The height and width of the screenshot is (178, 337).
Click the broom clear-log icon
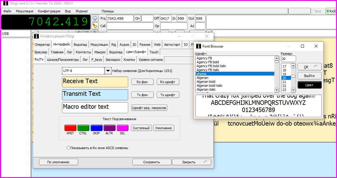(95, 26)
